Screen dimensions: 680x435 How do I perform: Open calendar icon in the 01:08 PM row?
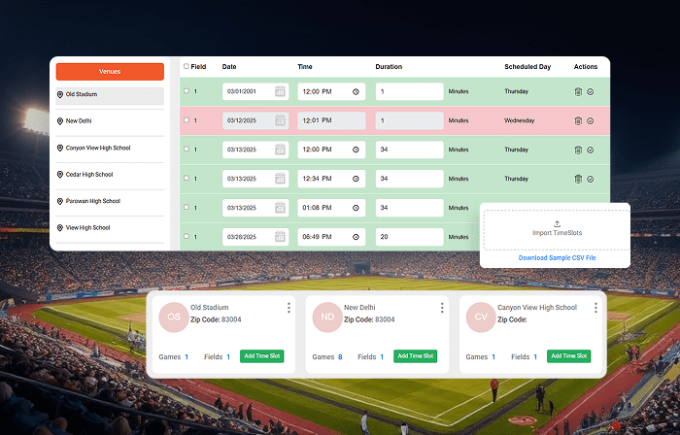pos(280,208)
